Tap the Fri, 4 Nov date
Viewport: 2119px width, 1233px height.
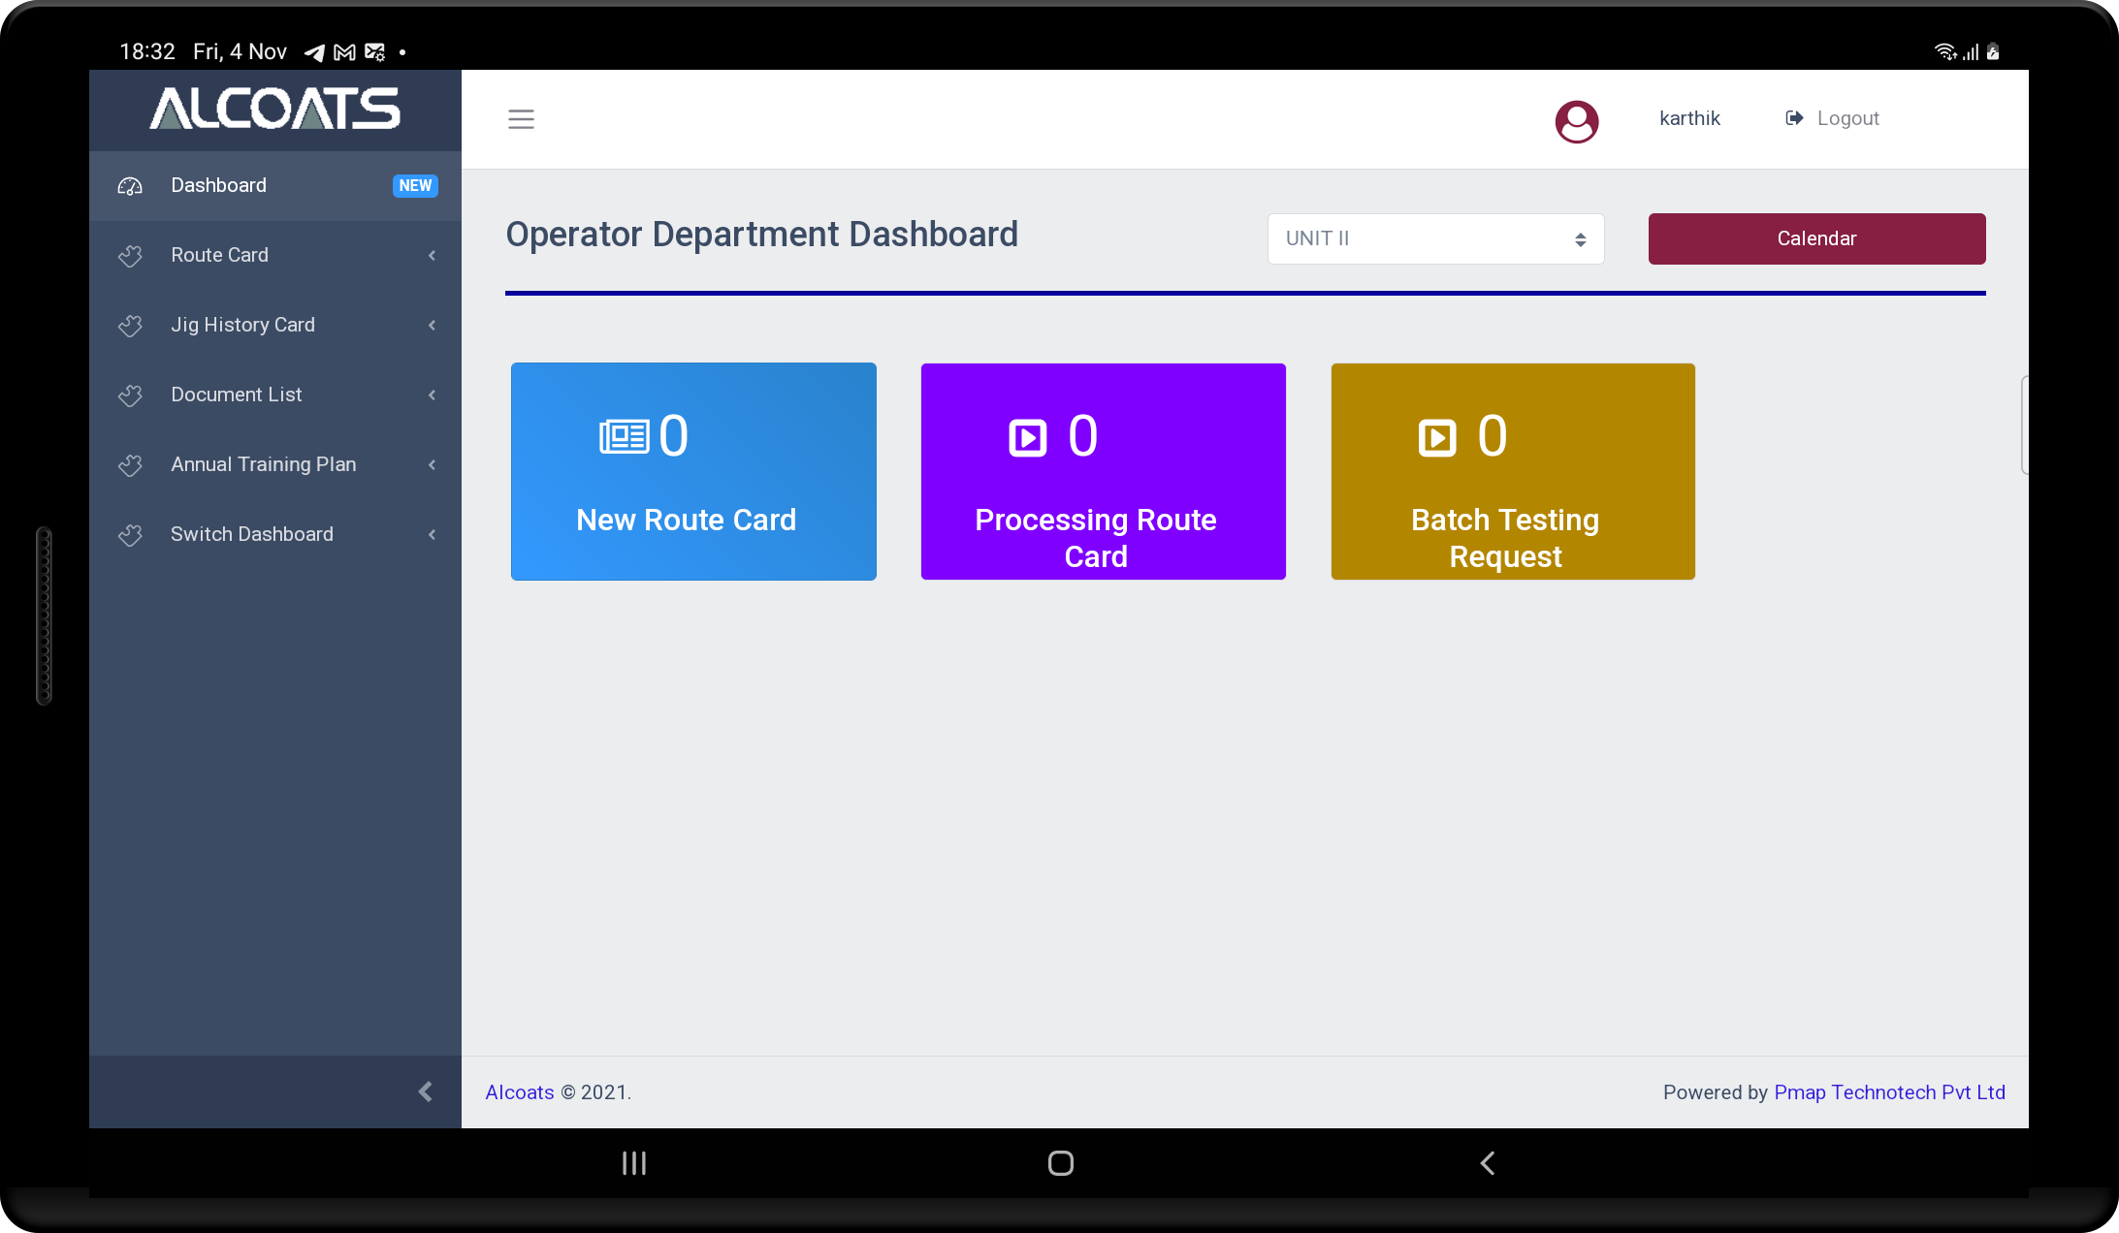point(241,52)
